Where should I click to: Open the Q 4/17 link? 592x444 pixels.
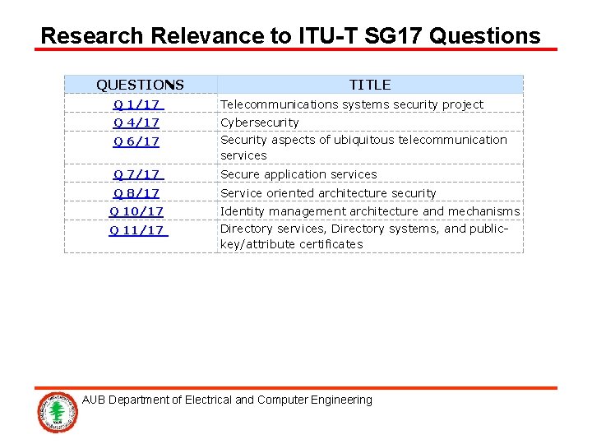(136, 123)
